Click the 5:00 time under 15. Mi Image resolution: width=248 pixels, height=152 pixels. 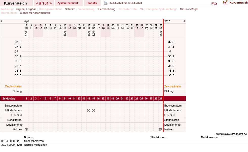tap(89, 34)
